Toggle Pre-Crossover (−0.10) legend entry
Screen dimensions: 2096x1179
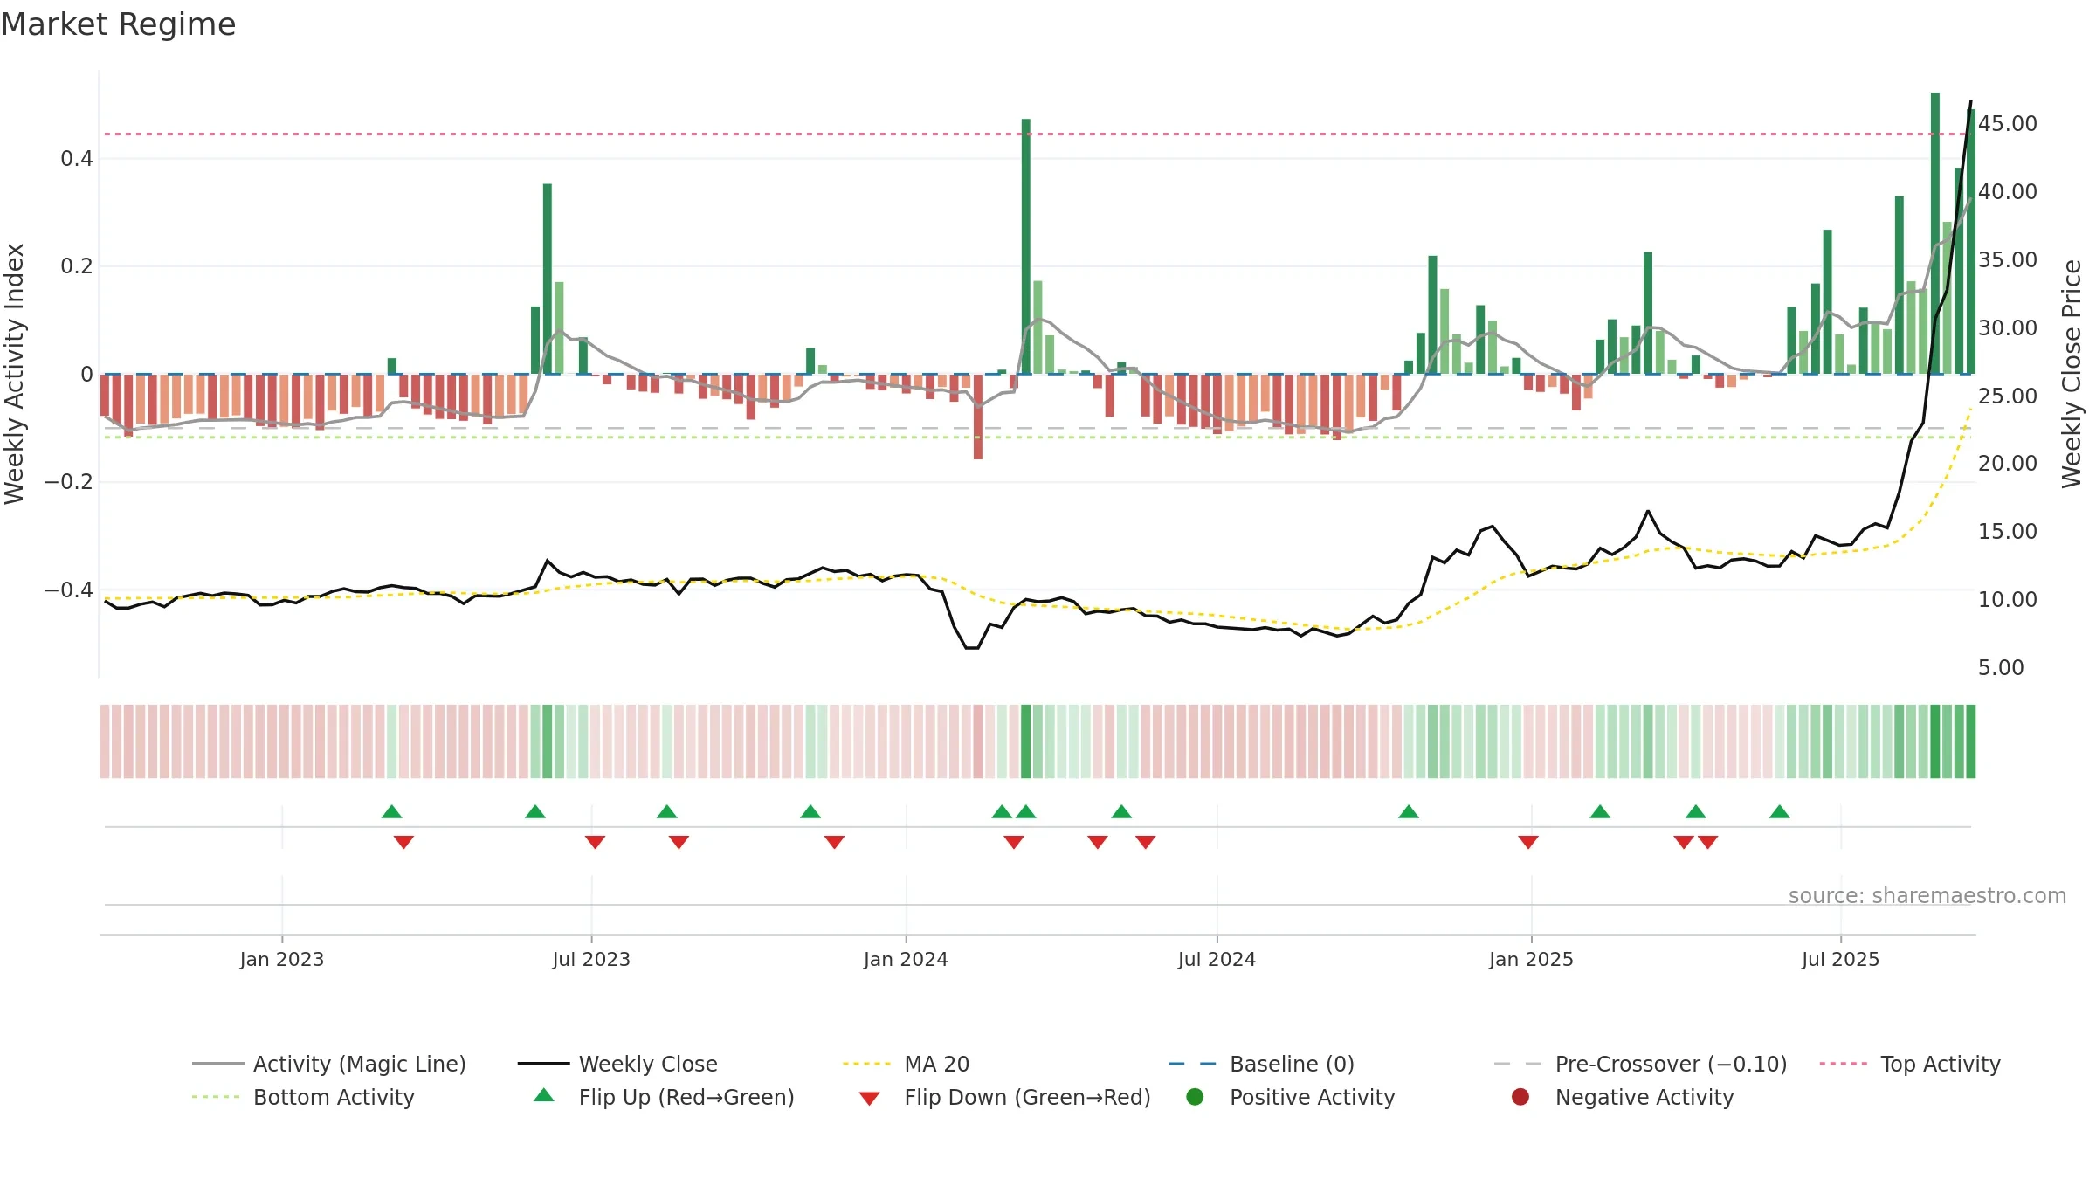1641,1064
